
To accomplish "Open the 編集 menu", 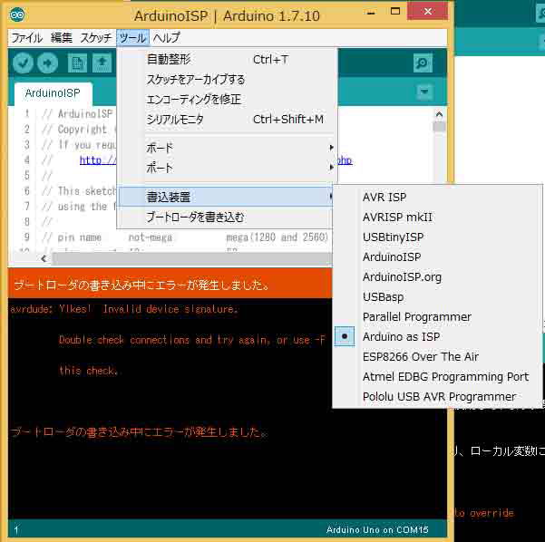I will coord(62,37).
